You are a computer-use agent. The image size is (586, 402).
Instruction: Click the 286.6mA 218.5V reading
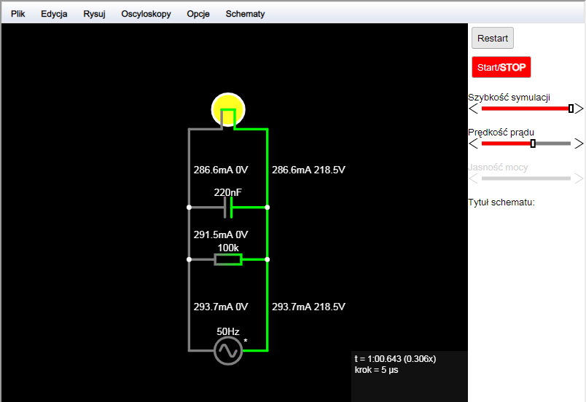[308, 170]
